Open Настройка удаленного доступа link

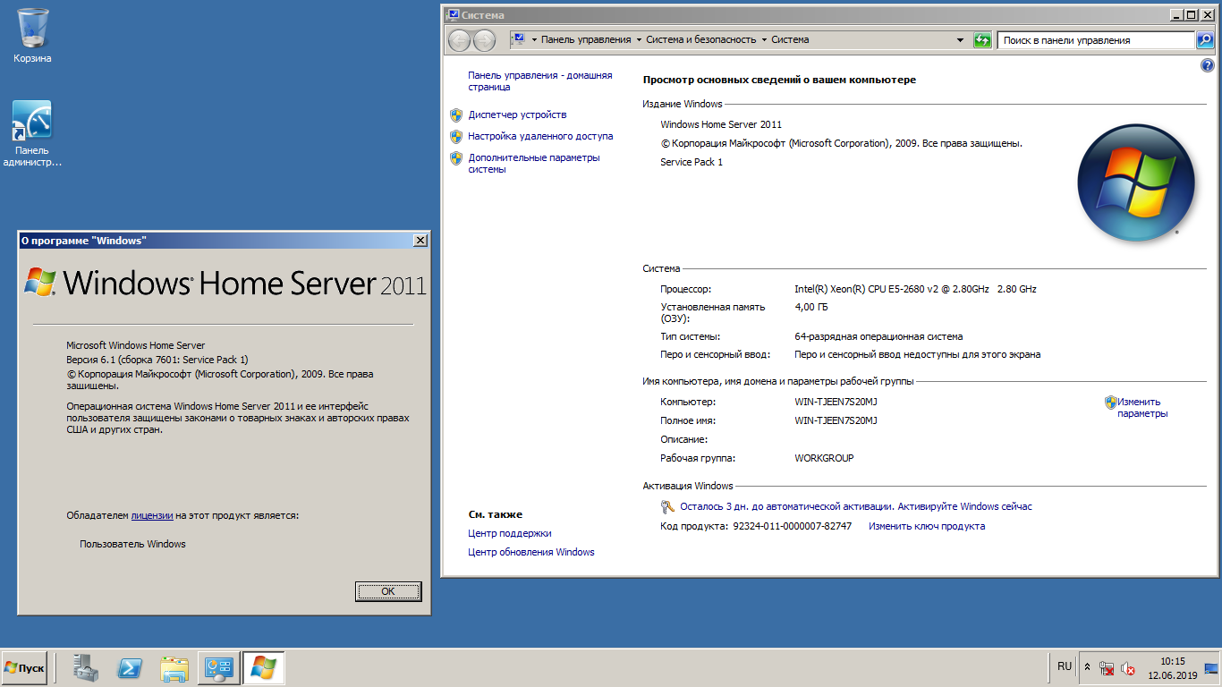point(540,136)
